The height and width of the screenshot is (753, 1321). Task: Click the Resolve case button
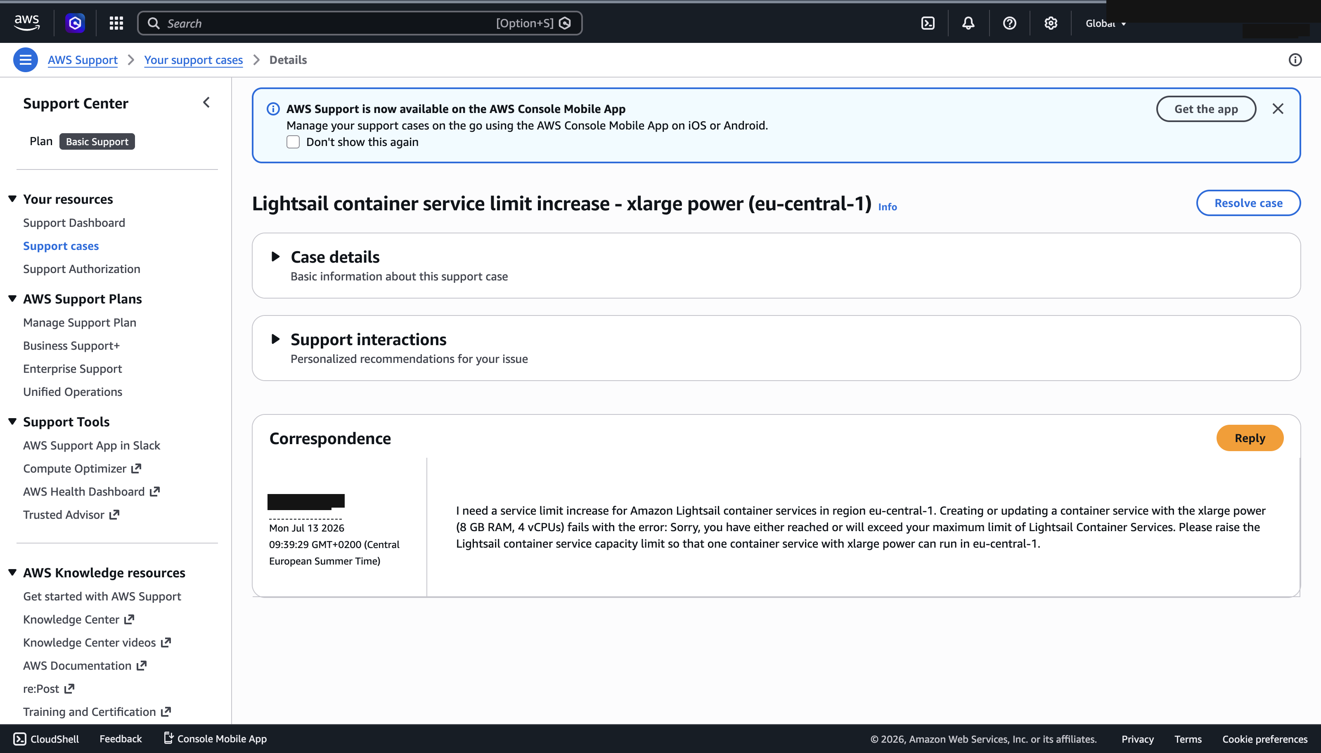pos(1248,203)
